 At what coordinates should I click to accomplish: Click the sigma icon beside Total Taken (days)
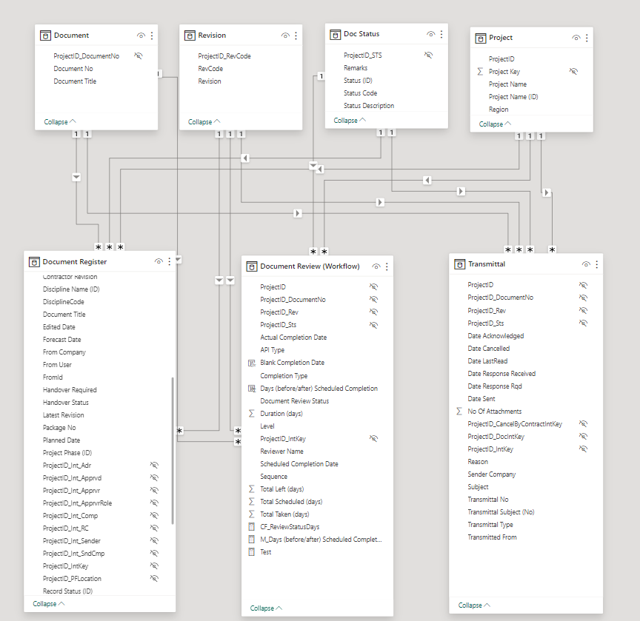pos(251,514)
